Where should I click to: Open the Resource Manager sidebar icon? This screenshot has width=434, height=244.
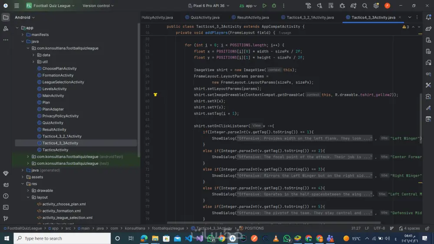coord(6,29)
